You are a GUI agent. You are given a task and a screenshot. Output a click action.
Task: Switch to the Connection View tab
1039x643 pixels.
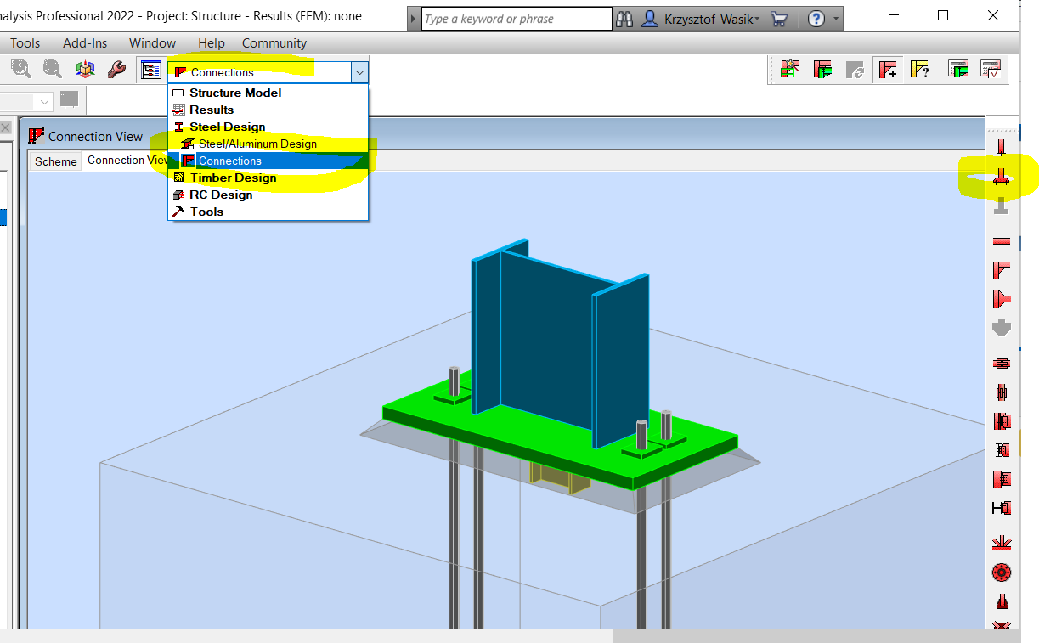pyautogui.click(x=127, y=161)
